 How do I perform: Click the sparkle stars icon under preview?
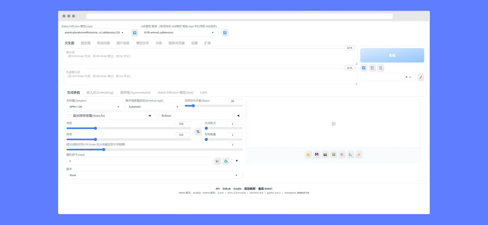coord(359,155)
